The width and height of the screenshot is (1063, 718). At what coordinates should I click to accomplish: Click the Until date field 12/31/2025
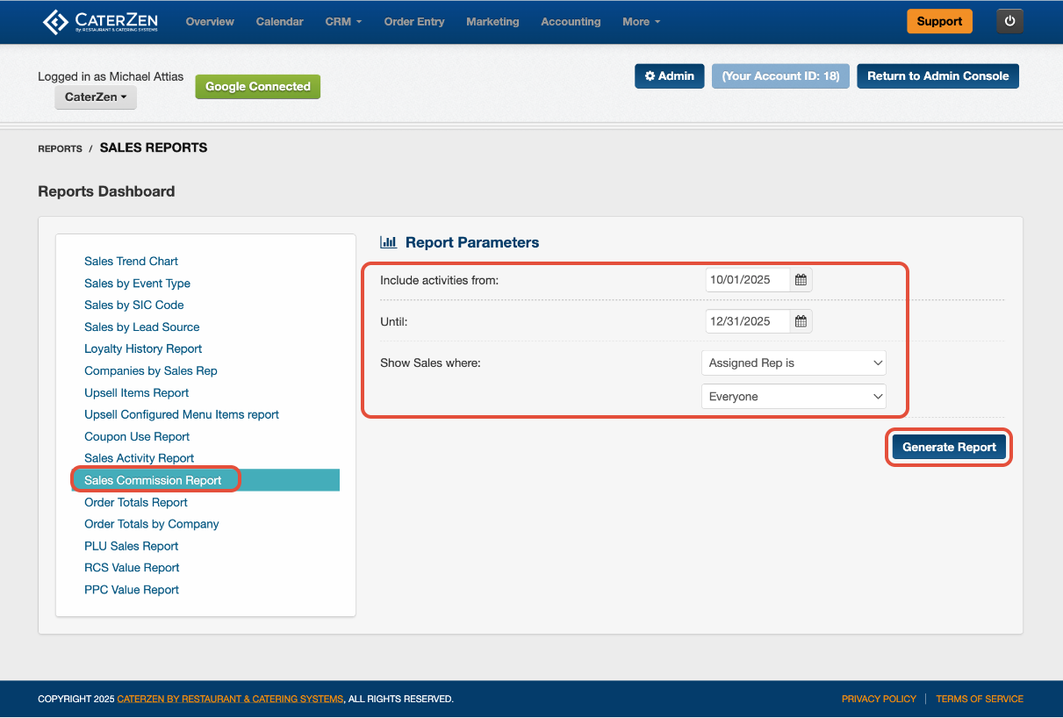tap(748, 321)
